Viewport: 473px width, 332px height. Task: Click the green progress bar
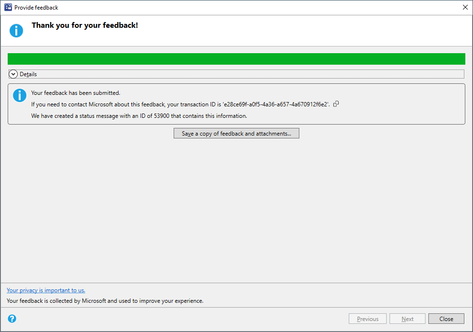coord(236,58)
